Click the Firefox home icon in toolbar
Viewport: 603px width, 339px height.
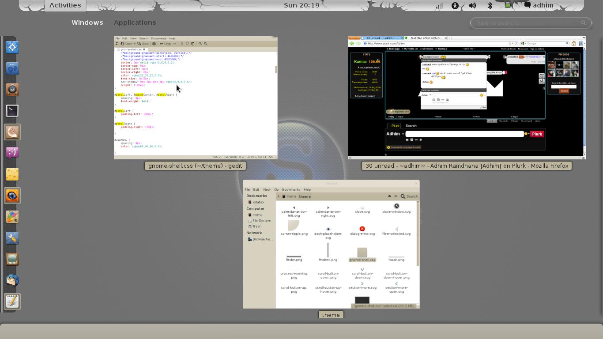point(574,43)
